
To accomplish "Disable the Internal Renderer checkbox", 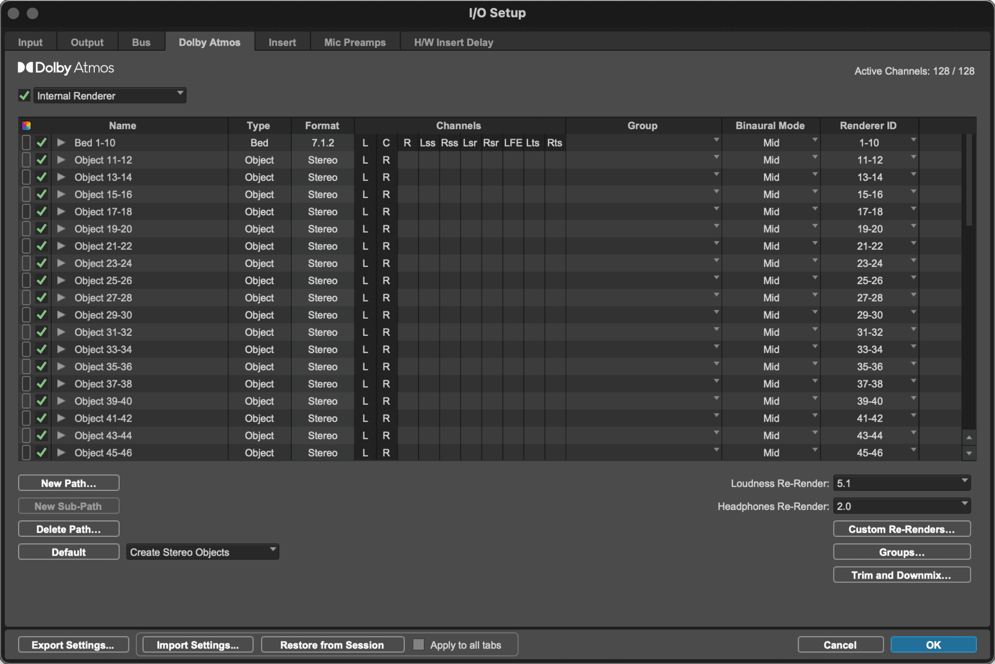I will (x=24, y=95).
